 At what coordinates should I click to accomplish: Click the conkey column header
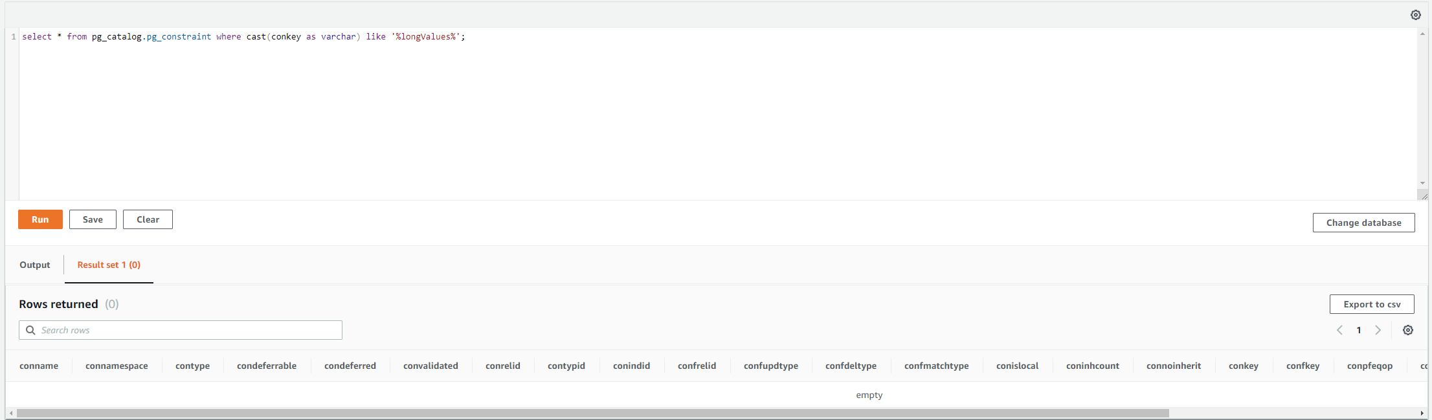click(x=1244, y=366)
